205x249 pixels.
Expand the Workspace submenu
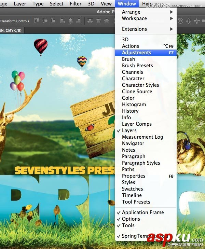pos(146,18)
